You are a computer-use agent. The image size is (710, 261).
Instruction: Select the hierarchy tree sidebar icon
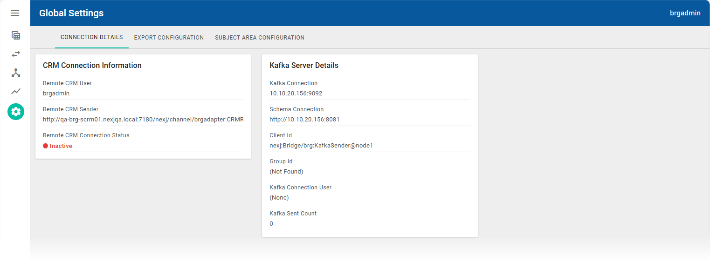16,73
